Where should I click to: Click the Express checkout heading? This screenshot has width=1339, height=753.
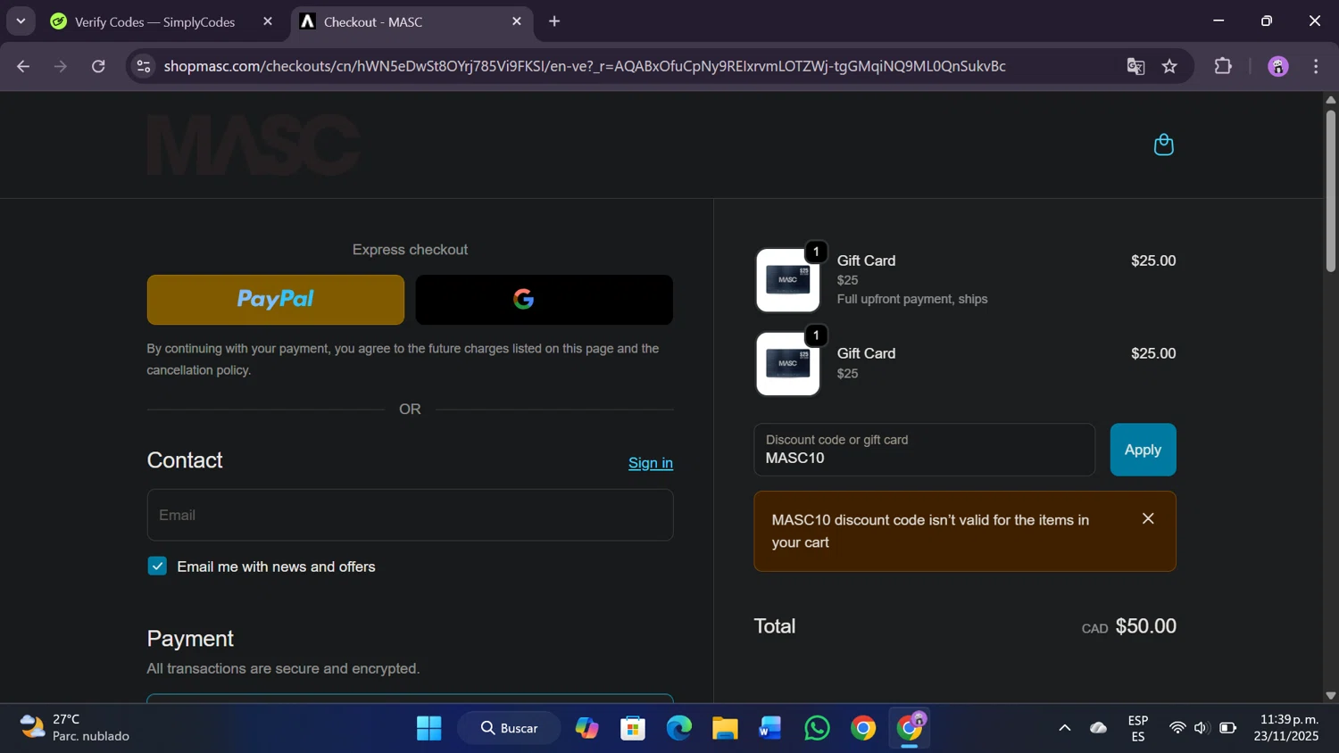410,250
